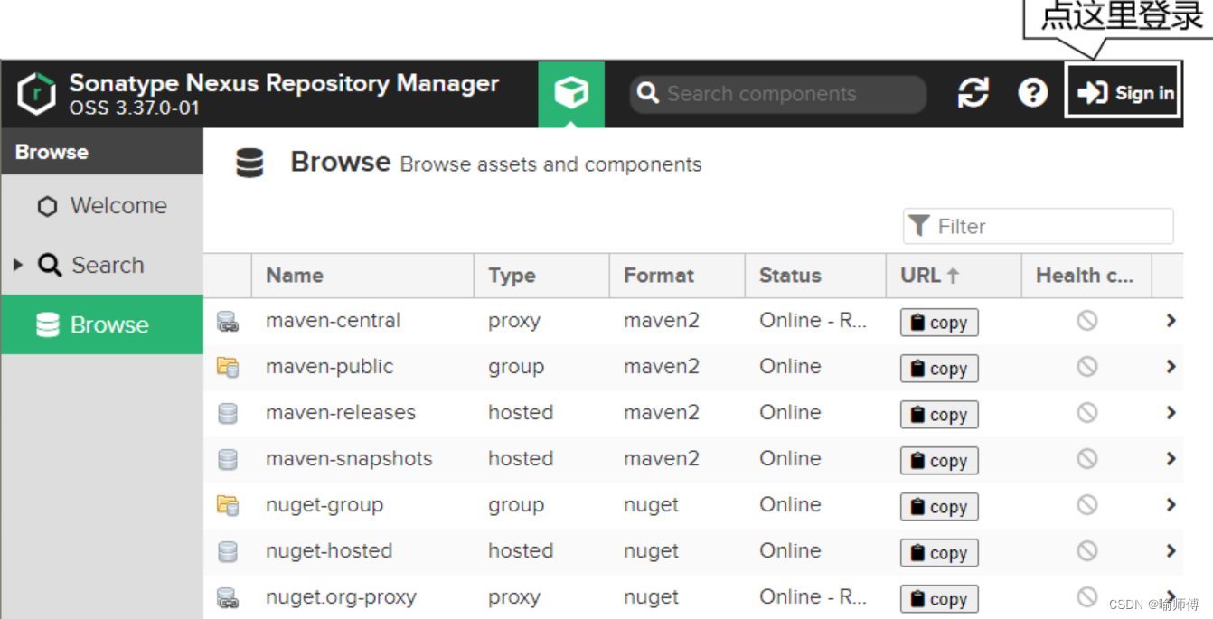Screen dimensions: 1213x619
Task: Click the Welcome hexagon icon
Action: tap(47, 207)
